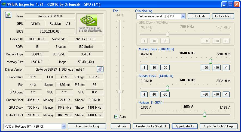Image resolution: width=241 pixels, height=132 pixels.
Task: Click the Current Clock Shader value 810 MHz
Action: coord(94,100)
